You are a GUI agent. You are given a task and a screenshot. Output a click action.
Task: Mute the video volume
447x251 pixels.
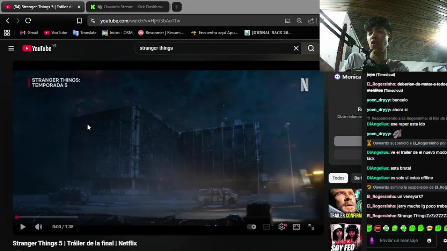[38, 227]
